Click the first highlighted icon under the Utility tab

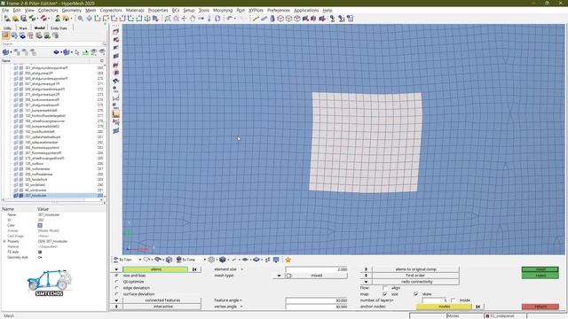click(5, 35)
